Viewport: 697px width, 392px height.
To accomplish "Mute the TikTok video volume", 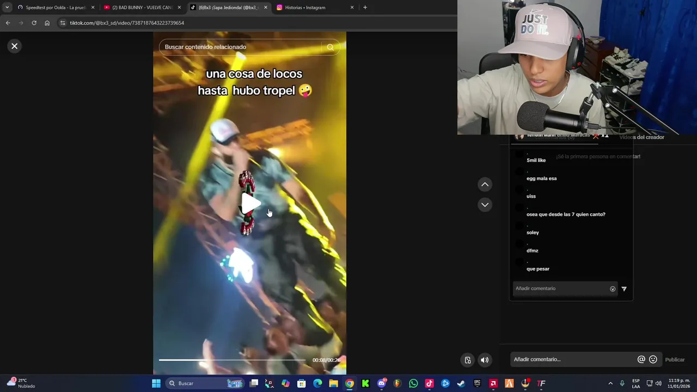I will 485,360.
